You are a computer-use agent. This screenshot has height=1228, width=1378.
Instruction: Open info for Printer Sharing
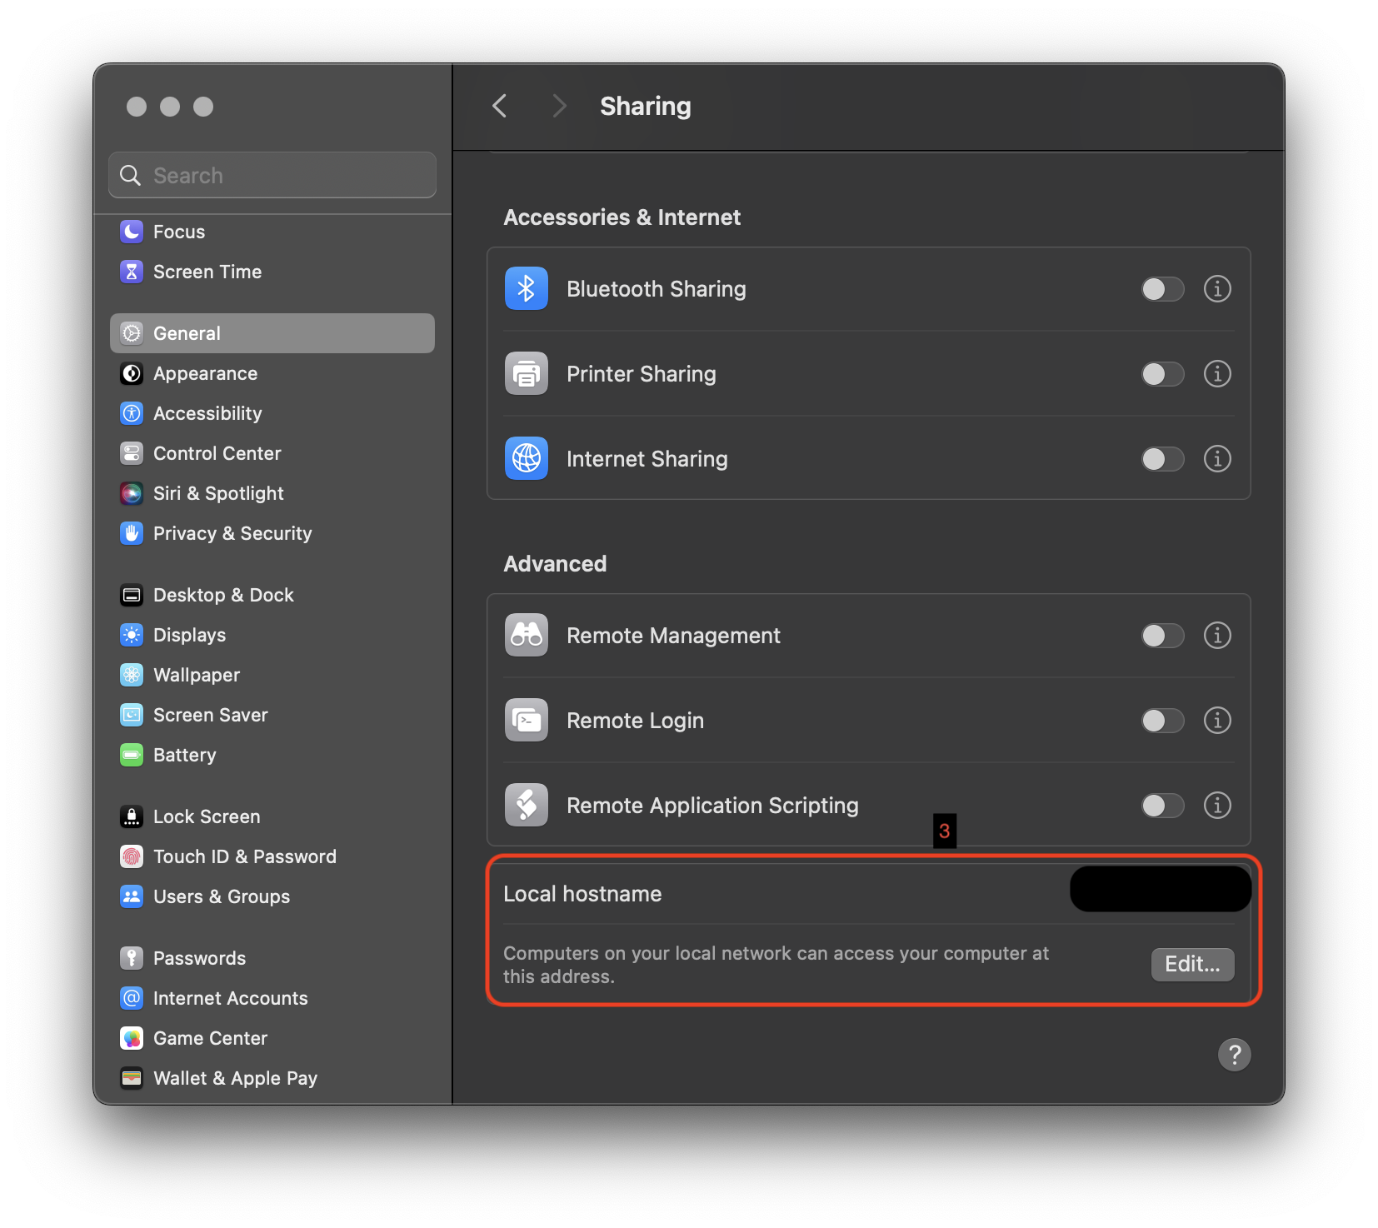coord(1217,374)
